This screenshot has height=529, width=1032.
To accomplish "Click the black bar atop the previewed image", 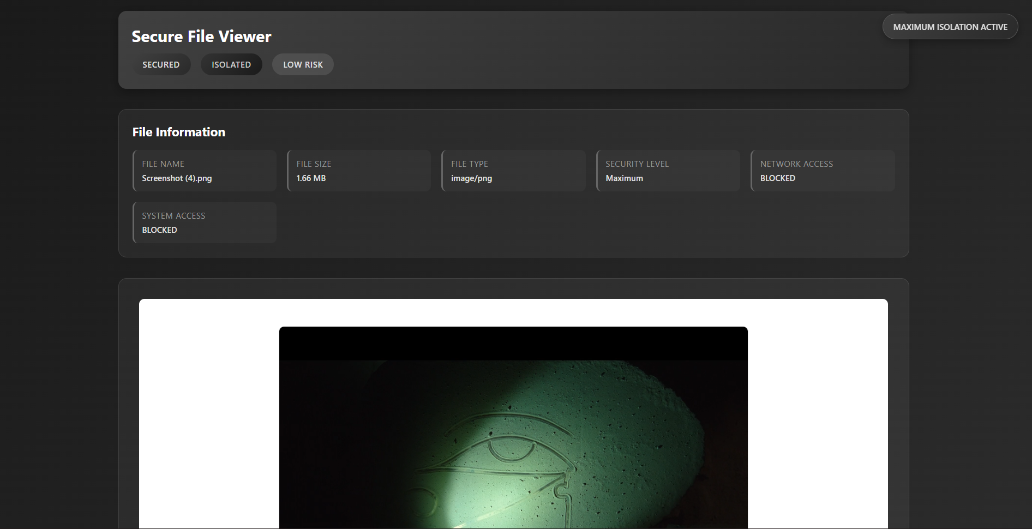I will [x=513, y=344].
